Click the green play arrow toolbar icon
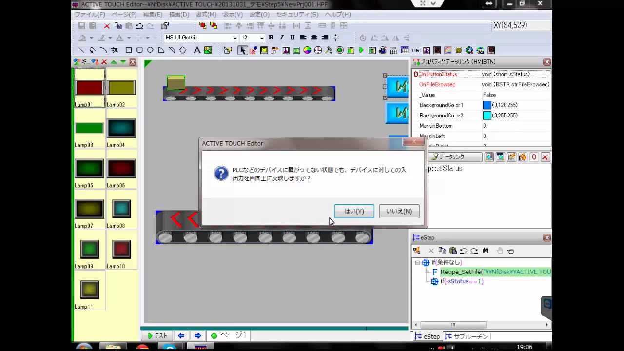Image resolution: width=624 pixels, height=351 pixels. click(361, 50)
